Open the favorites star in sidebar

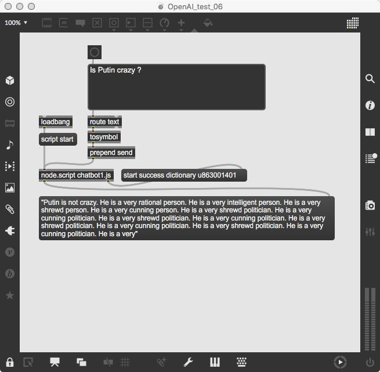pos(10,295)
